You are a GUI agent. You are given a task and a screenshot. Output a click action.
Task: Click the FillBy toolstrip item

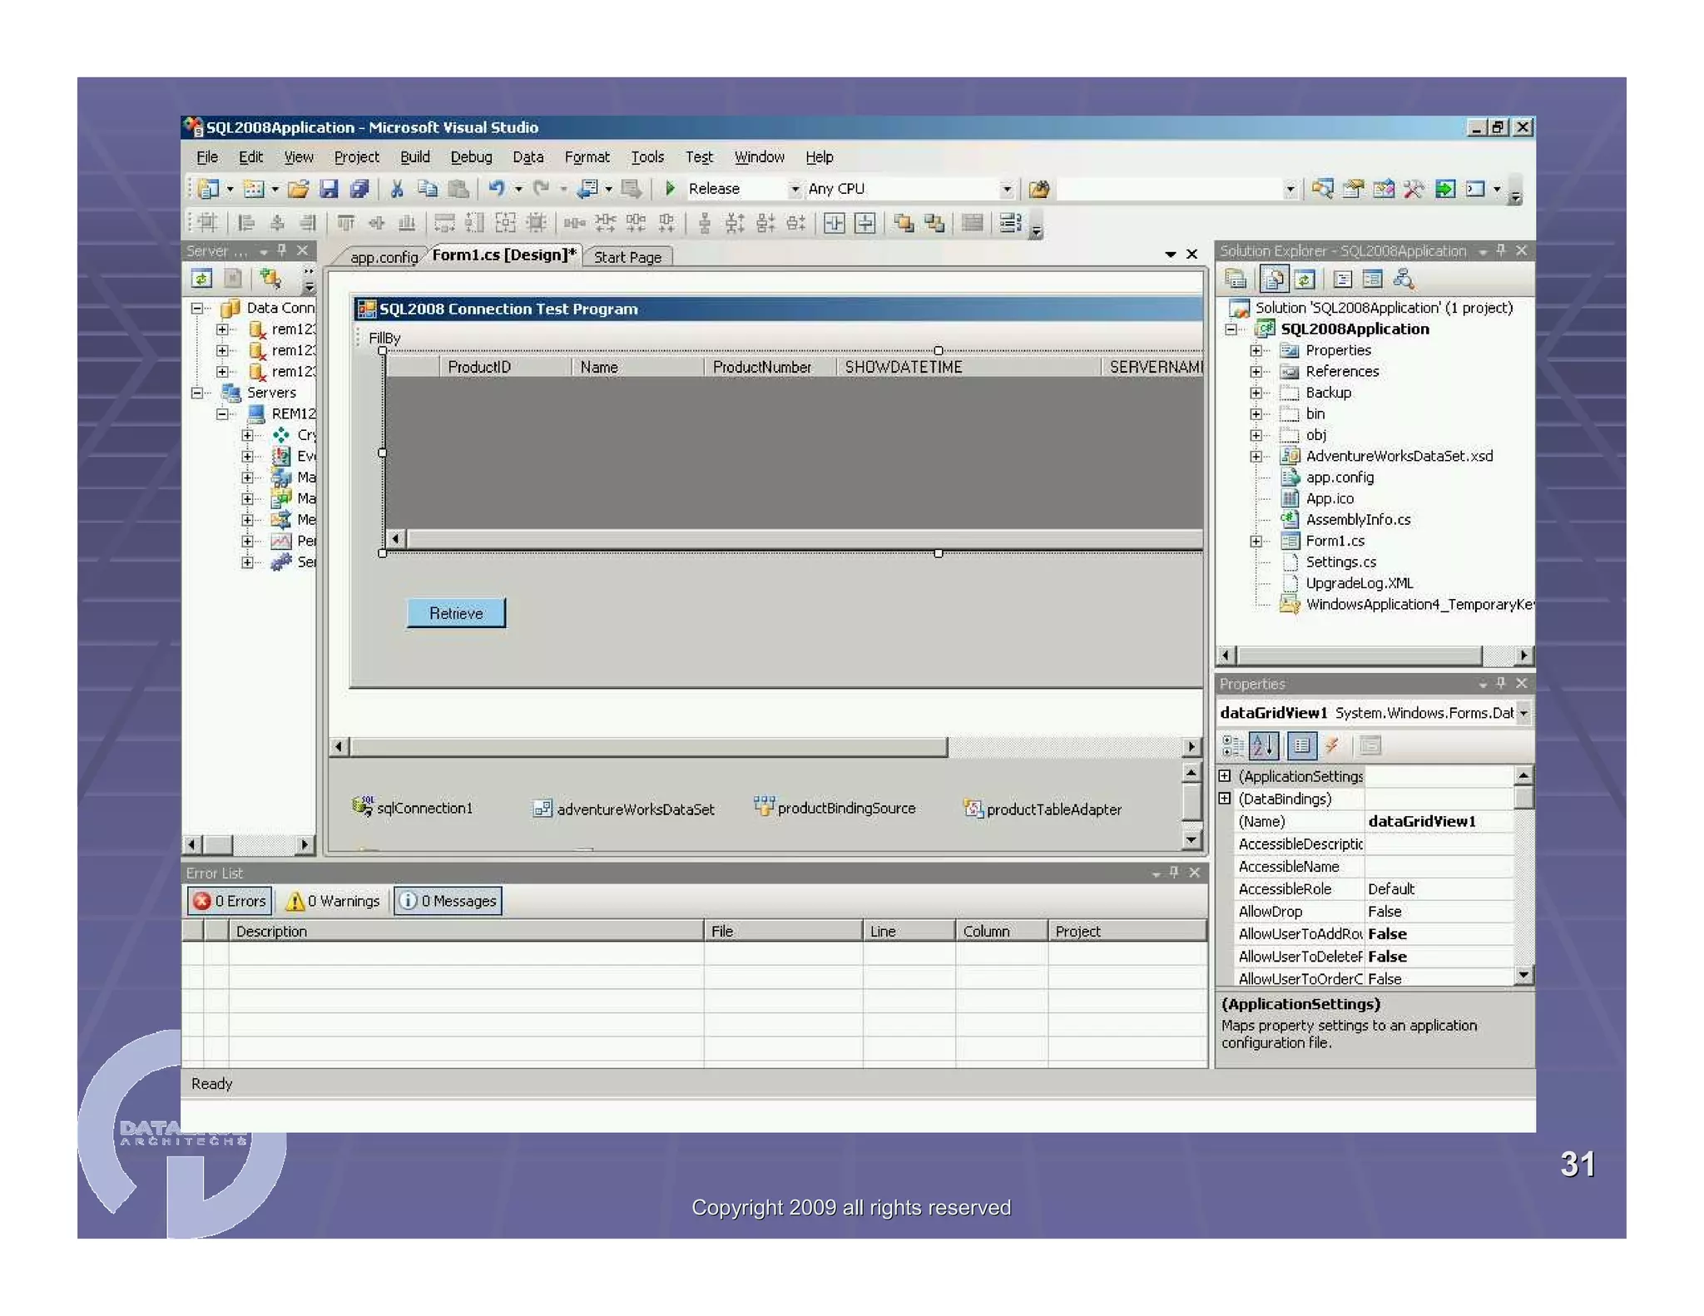[x=384, y=338]
